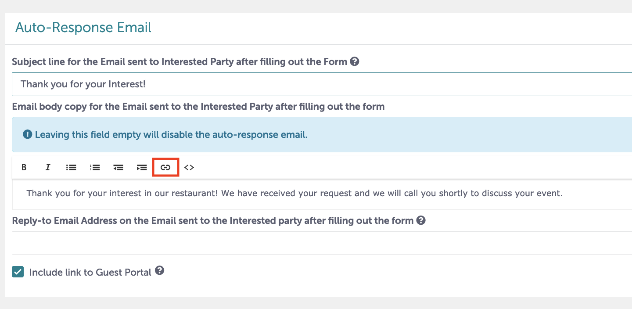Viewport: 632px width, 309px height.
Task: Click the Auto-Response Email section heading
Action: tap(83, 27)
